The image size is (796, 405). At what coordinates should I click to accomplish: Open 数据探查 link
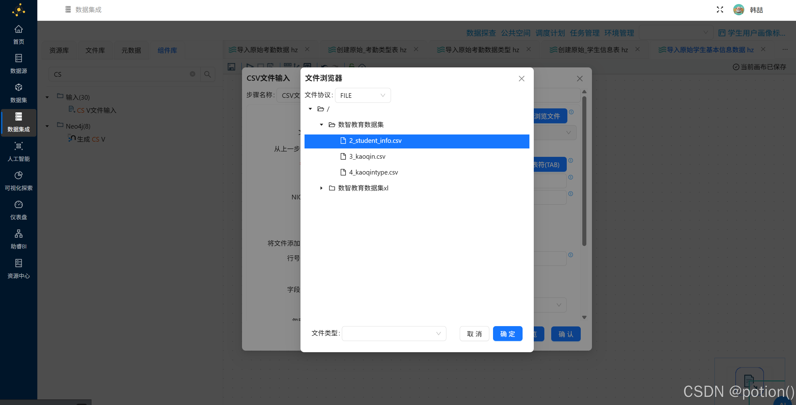(481, 33)
